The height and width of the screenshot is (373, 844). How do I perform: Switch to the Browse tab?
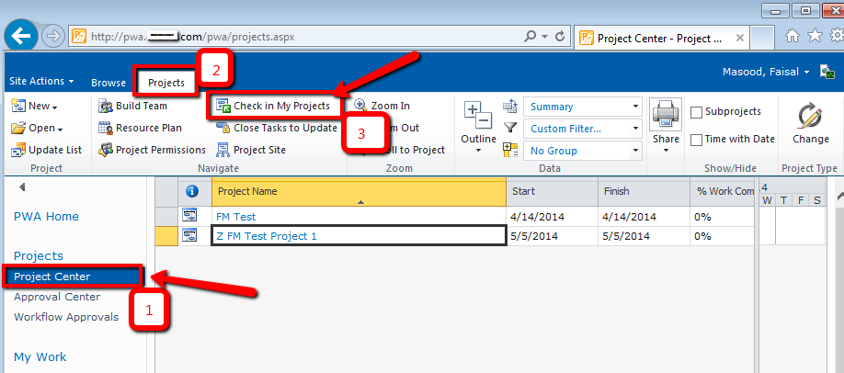tap(108, 83)
